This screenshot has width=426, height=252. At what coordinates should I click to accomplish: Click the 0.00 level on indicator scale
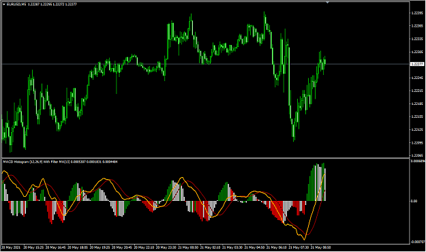pyautogui.click(x=414, y=201)
